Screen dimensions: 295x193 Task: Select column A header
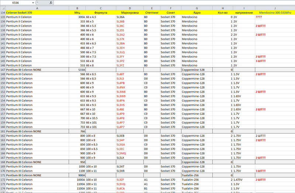click(x=37, y=8)
